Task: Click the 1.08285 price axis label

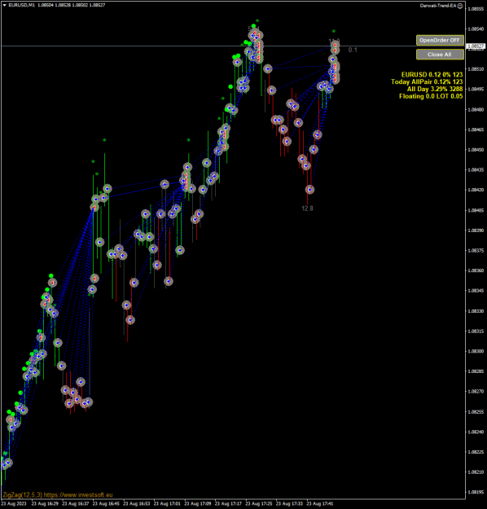Action: point(476,371)
